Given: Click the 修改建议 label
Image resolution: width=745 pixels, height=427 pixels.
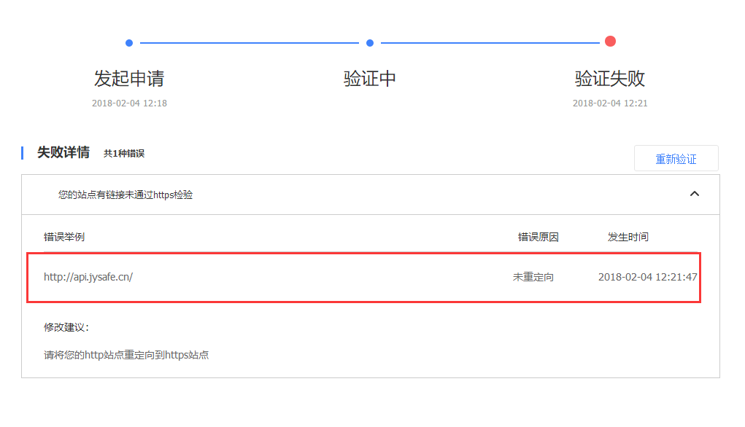Looking at the screenshot, I should tap(66, 327).
